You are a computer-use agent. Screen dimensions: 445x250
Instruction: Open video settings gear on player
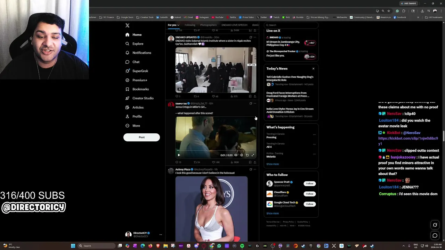tap(242, 155)
